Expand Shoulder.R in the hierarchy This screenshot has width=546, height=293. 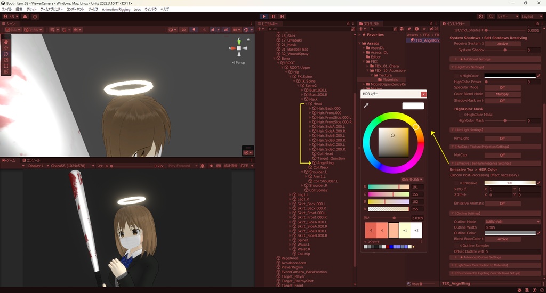302,185
